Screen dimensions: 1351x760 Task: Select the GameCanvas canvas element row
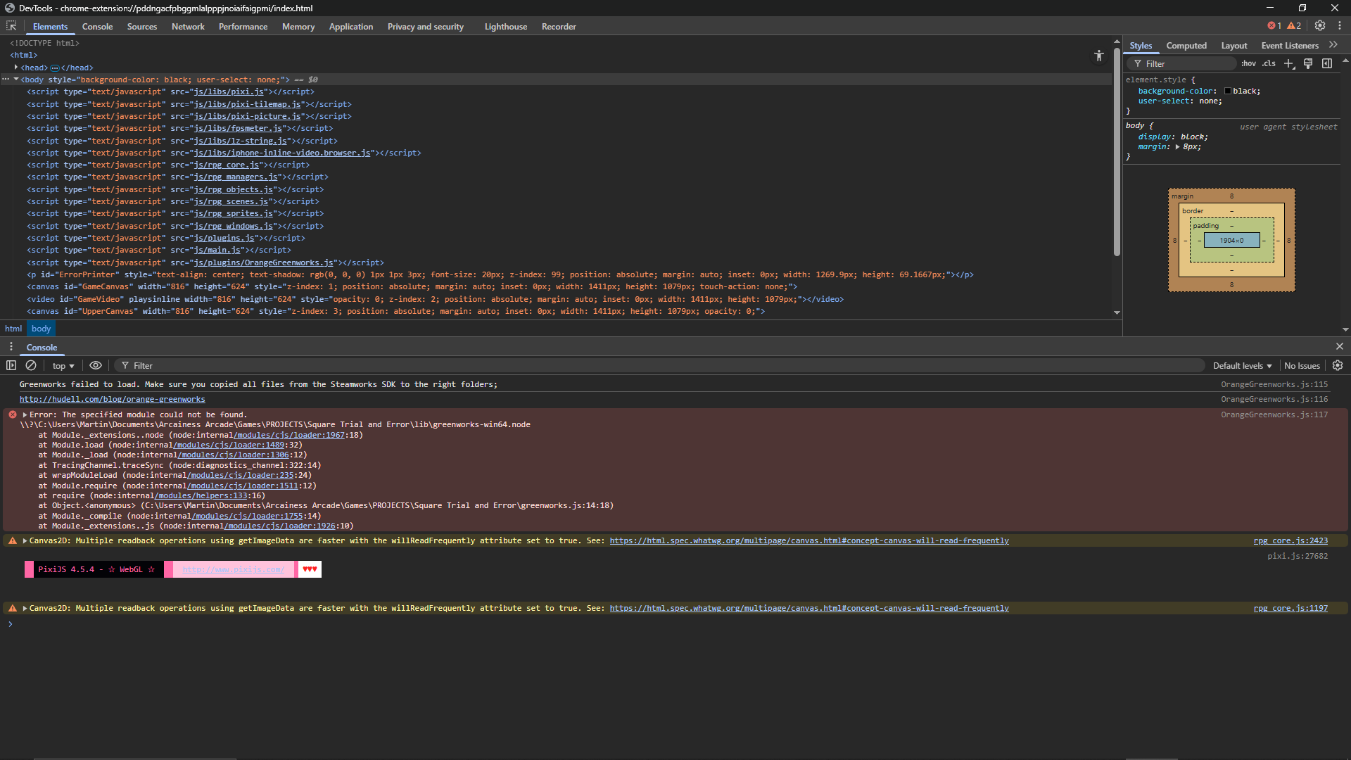[x=556, y=287]
